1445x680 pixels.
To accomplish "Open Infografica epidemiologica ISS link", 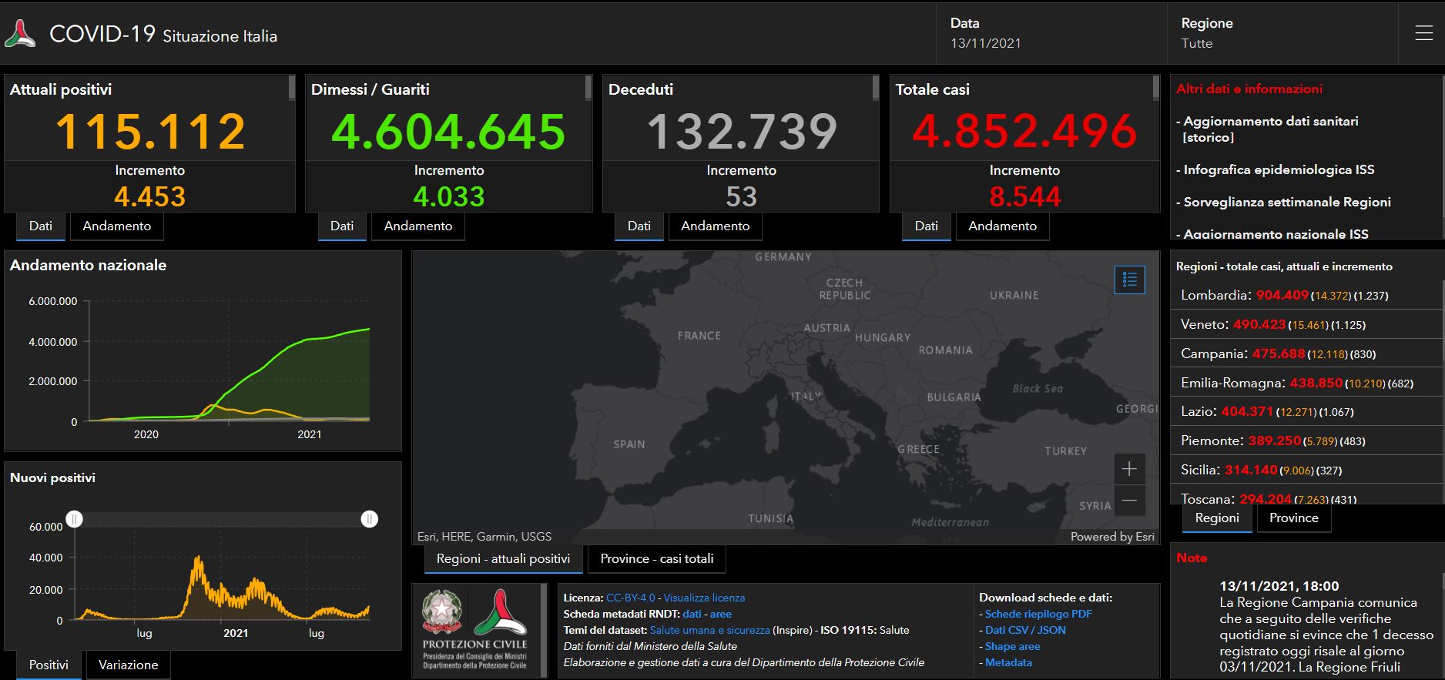I will click(1279, 169).
